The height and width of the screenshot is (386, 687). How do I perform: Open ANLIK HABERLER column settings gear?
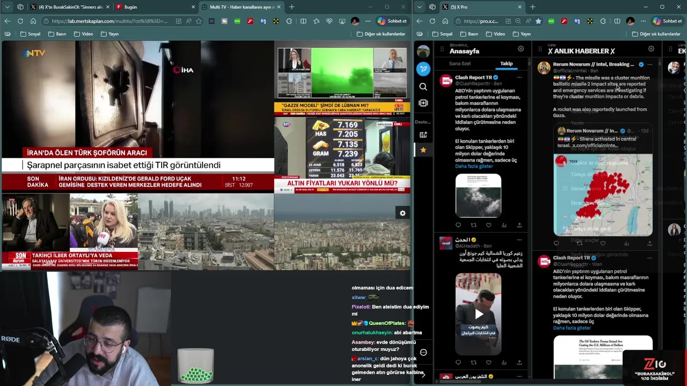coord(651,49)
